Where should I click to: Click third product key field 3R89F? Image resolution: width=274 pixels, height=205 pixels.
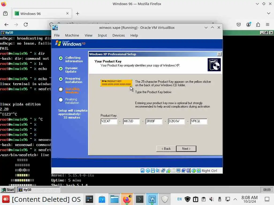point(154,121)
